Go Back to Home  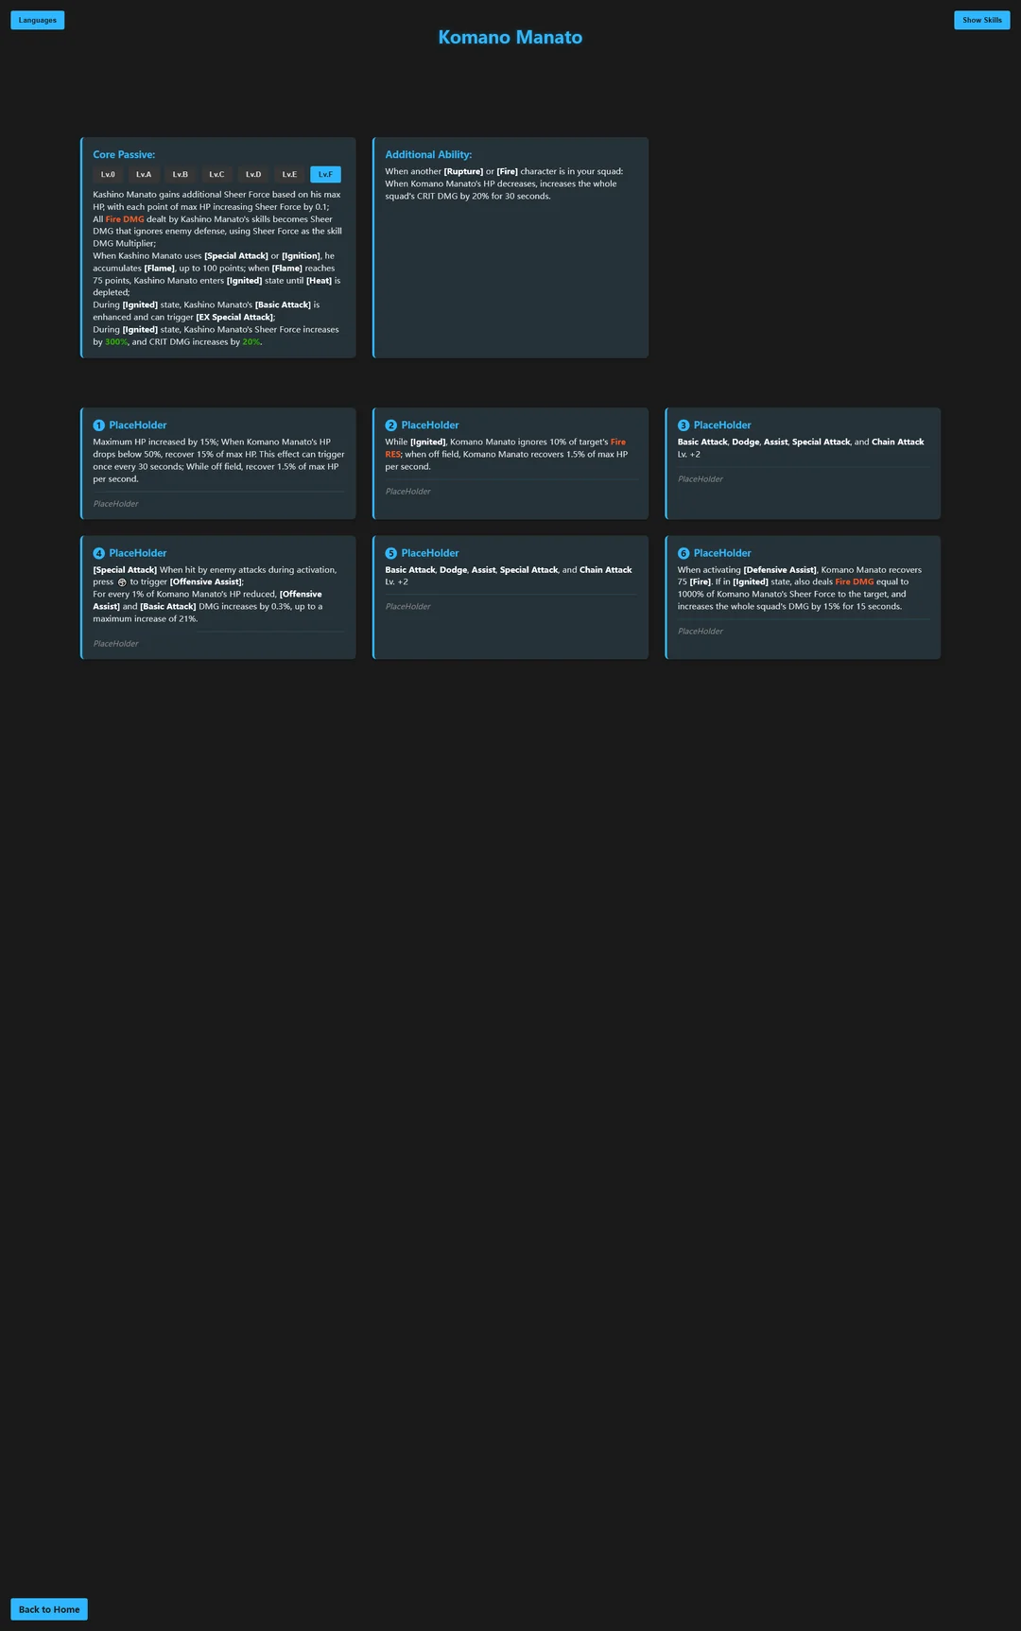[x=49, y=1609]
